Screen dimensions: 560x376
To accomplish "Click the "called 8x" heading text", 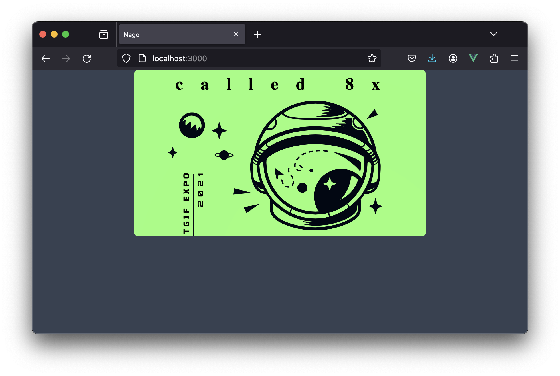I will point(278,85).
